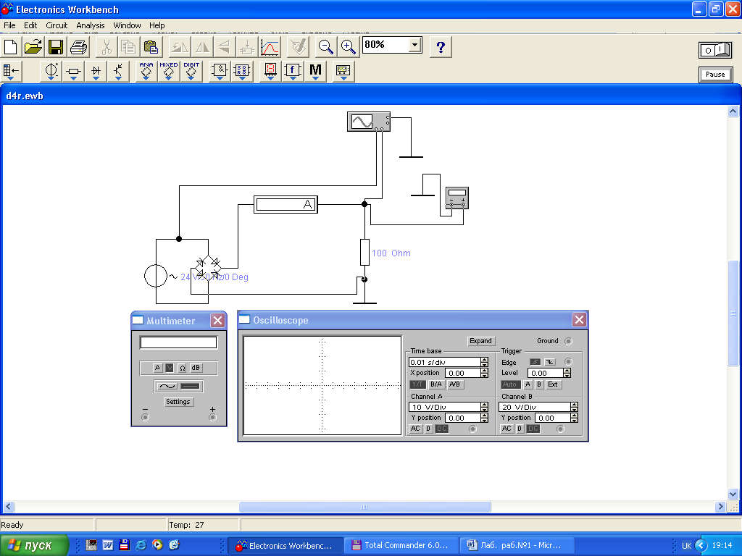Screen dimensions: 742x556
Task: Adjust Channel A V/Div stepper
Action: [x=484, y=407]
